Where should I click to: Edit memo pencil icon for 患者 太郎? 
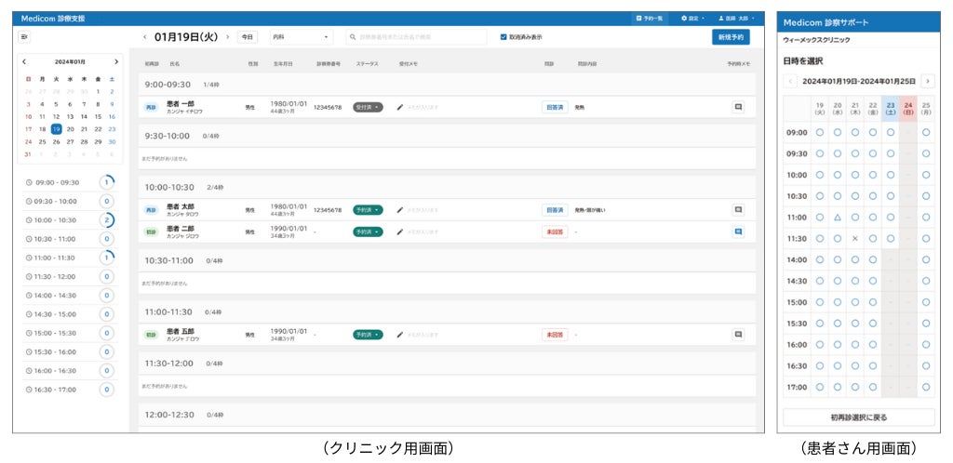coord(400,210)
